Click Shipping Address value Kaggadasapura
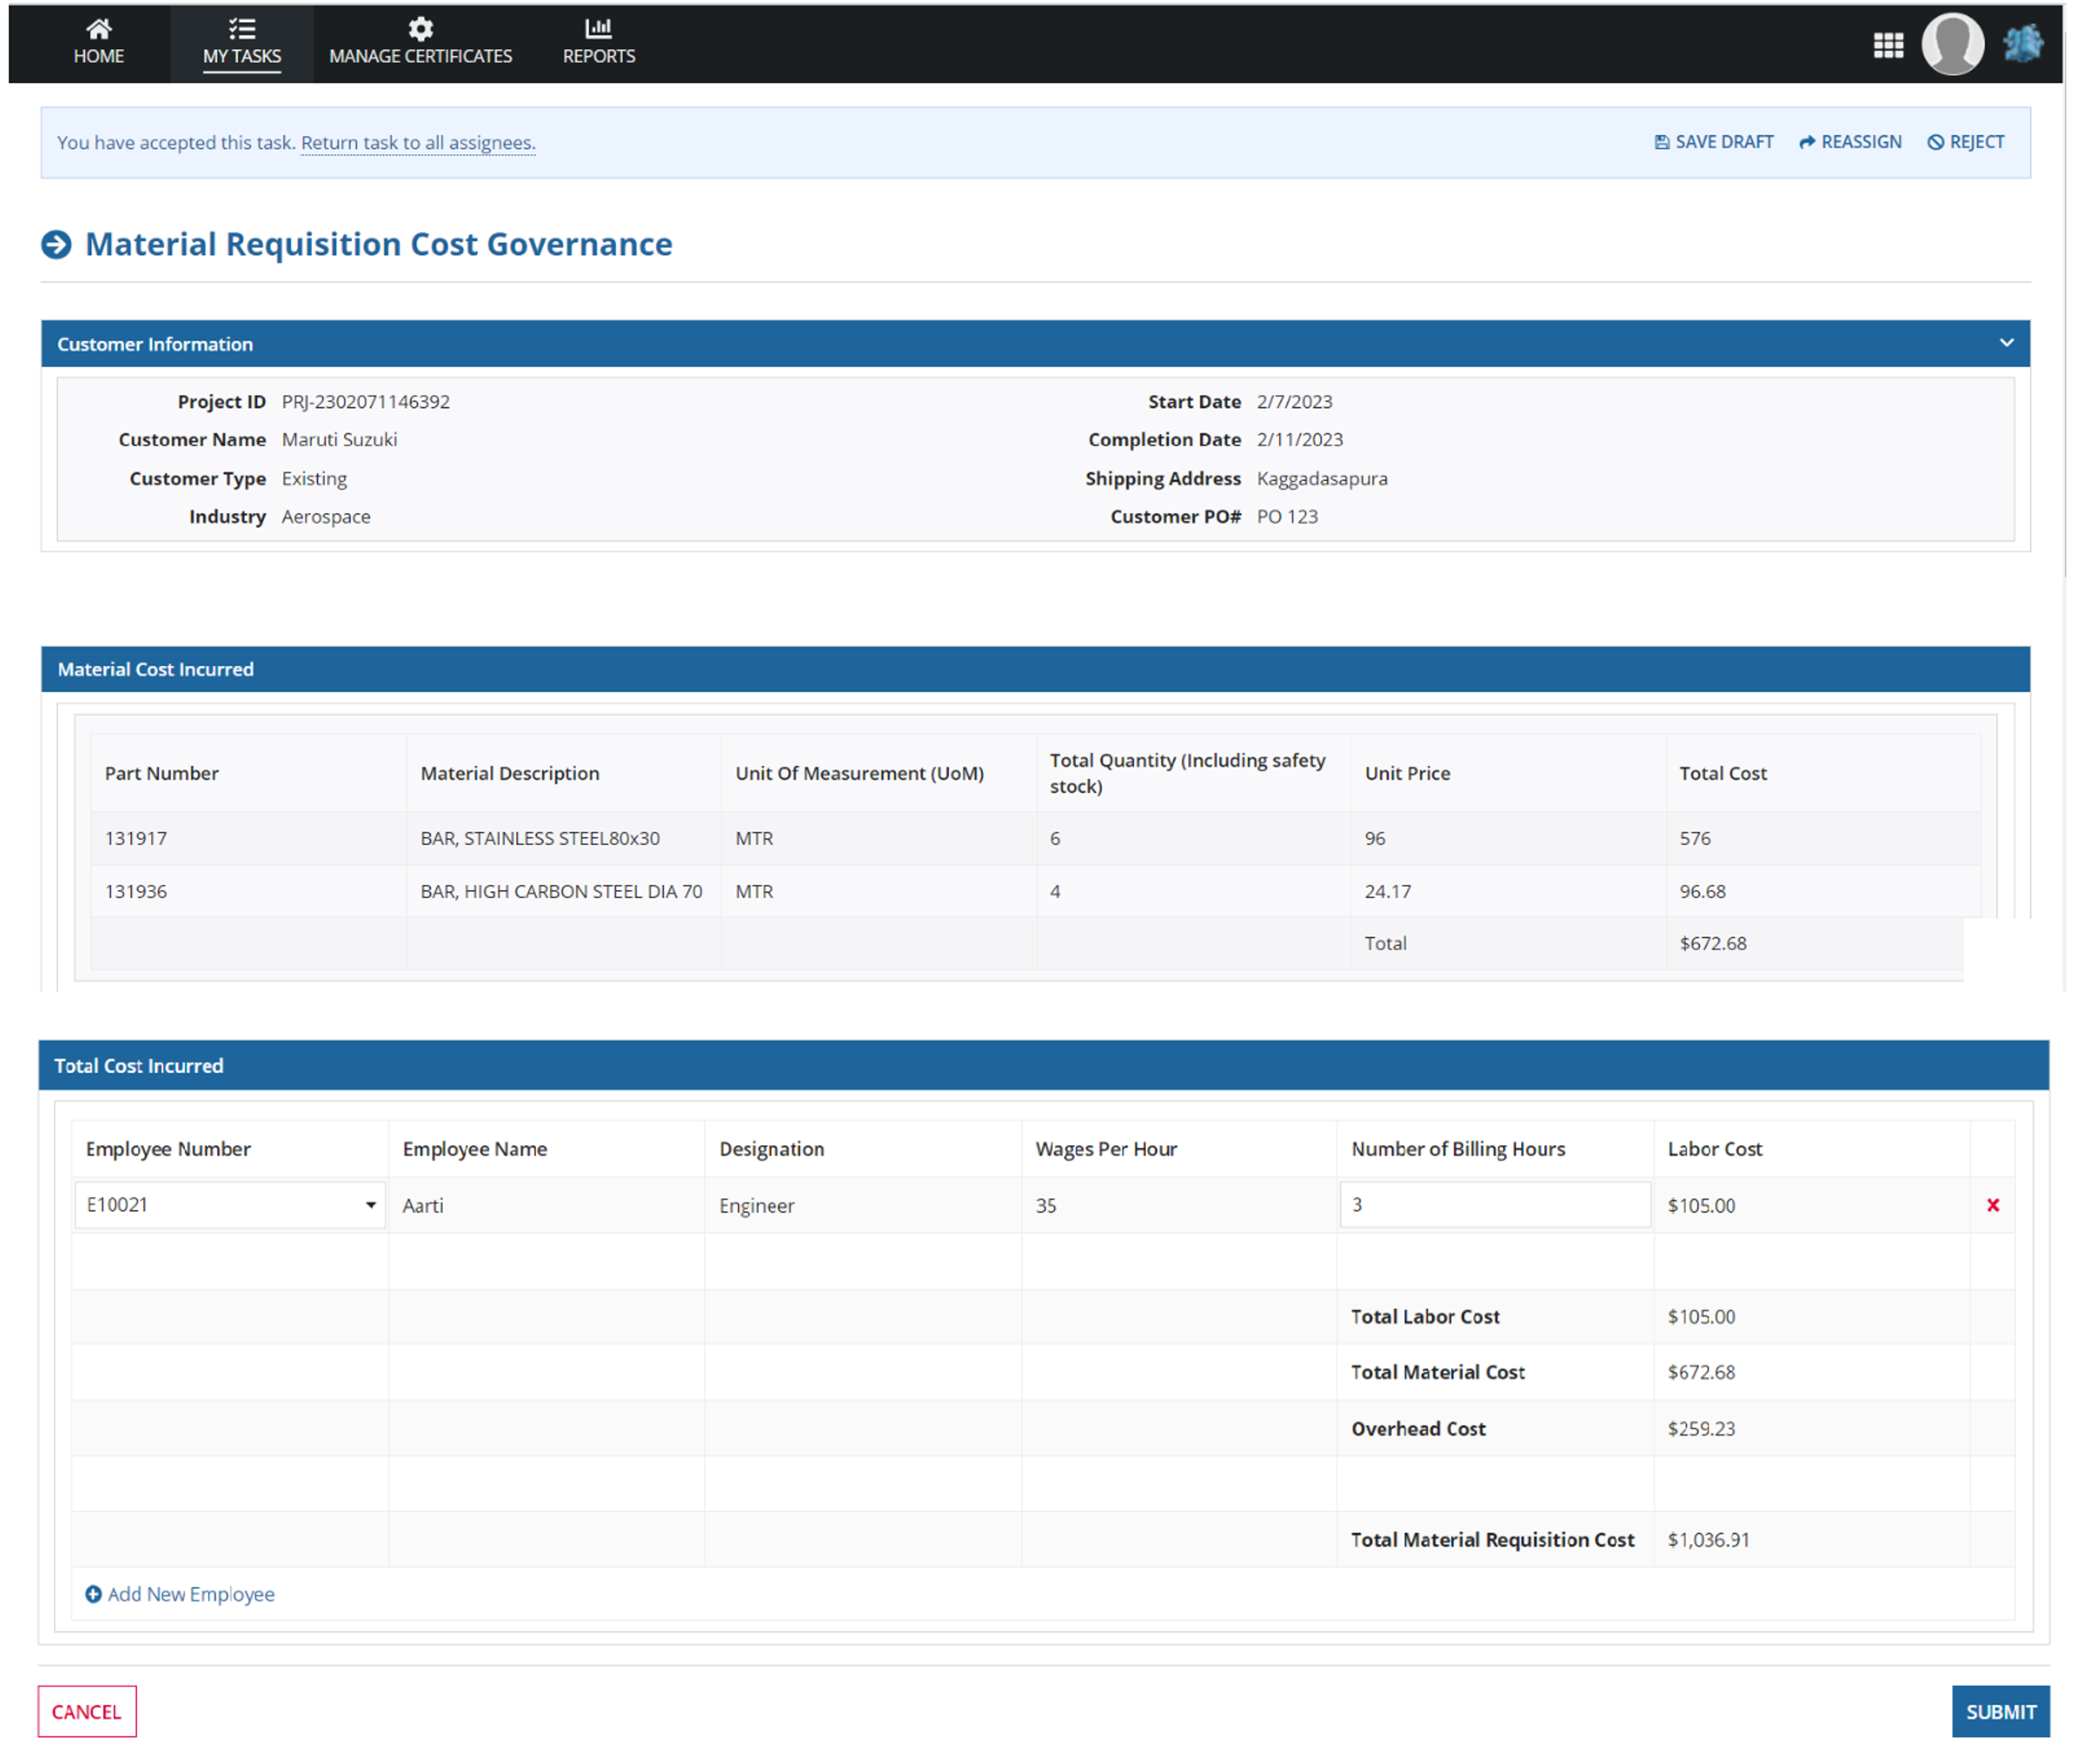2100x1754 pixels. (x=1322, y=478)
